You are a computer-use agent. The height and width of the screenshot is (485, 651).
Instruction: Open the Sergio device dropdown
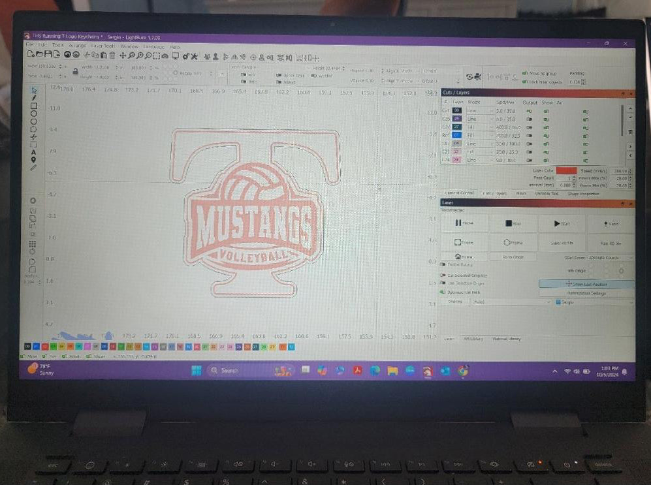594,302
